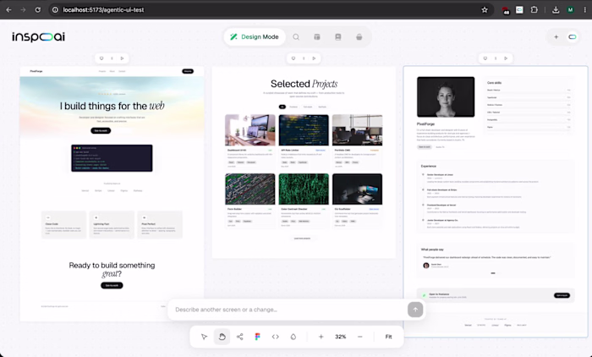The width and height of the screenshot is (592, 357).
Task: Click the Design Mode button
Action: click(255, 36)
